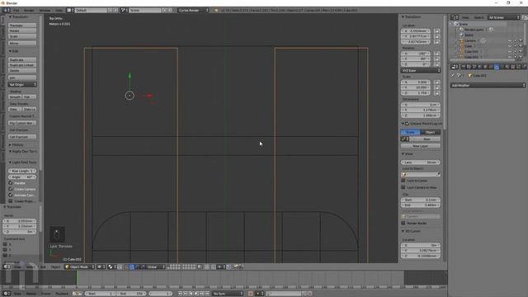Click the Cube.002 object icon in properties

click(470, 76)
